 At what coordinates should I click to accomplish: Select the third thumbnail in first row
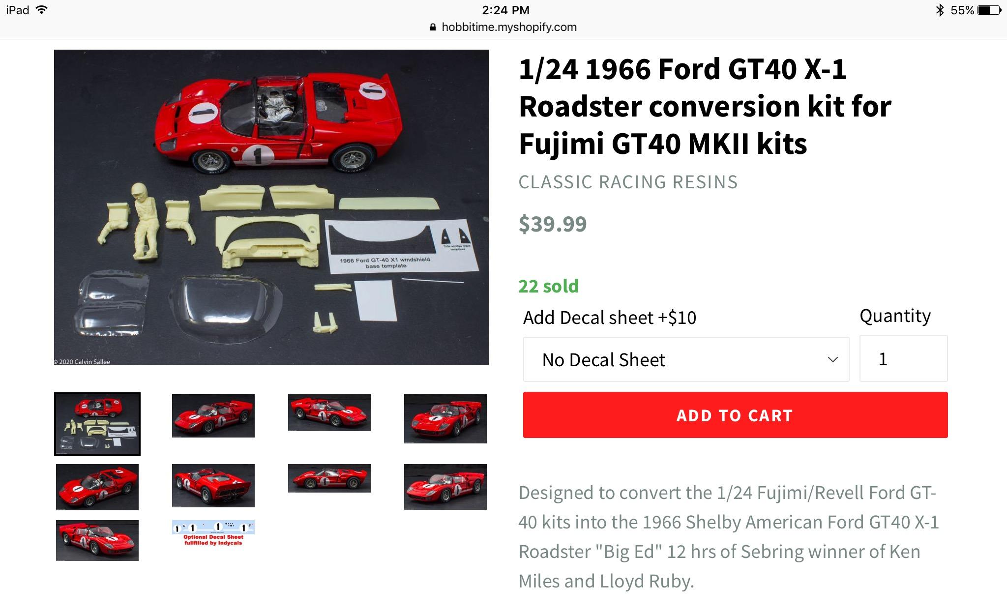pos(329,412)
